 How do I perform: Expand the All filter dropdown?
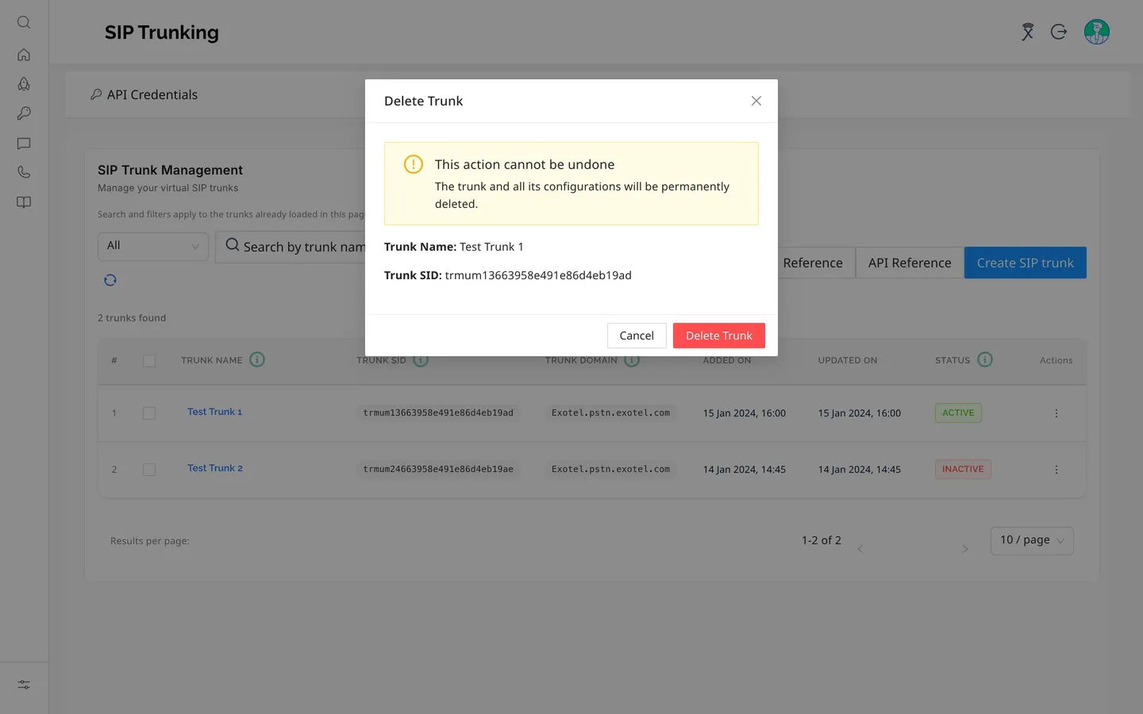(153, 246)
